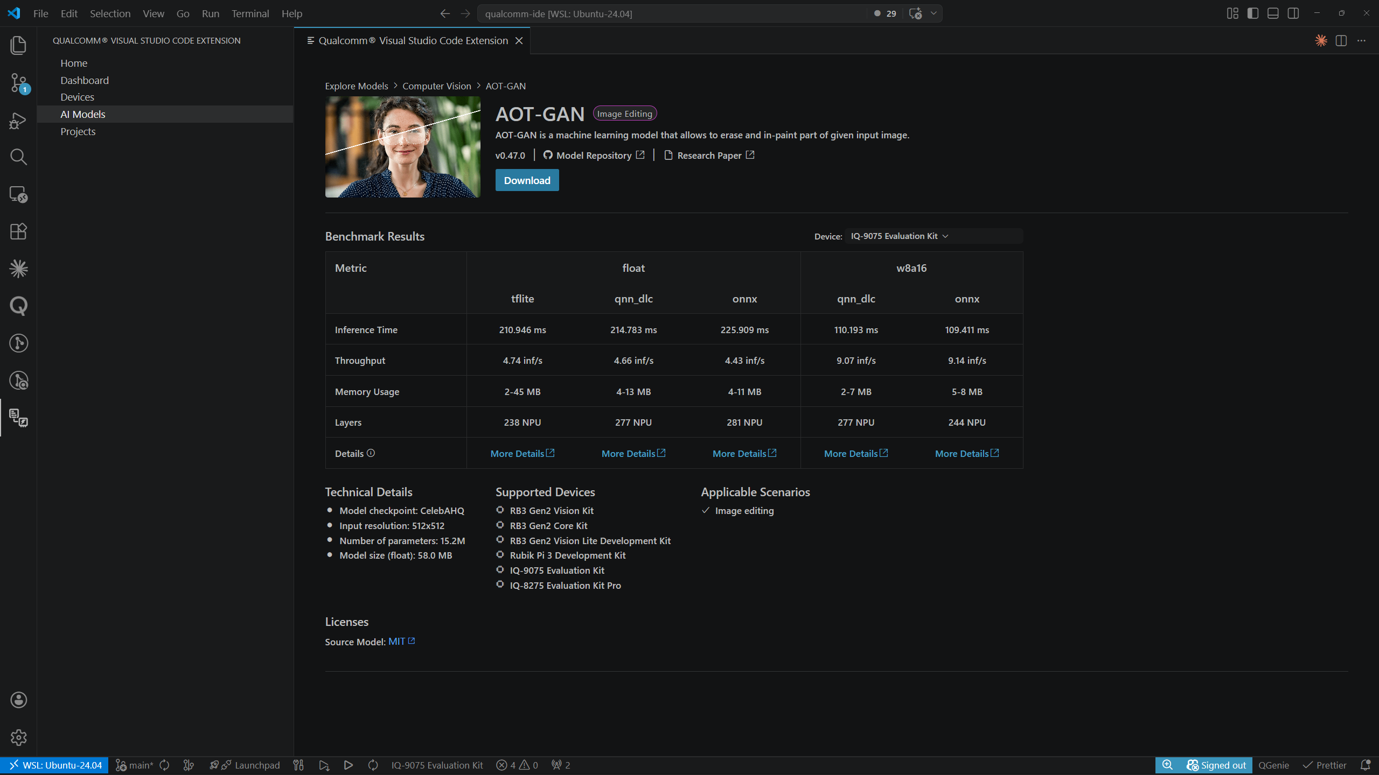
Task: Toggle Primary Side Bar visibility
Action: pyautogui.click(x=1253, y=13)
